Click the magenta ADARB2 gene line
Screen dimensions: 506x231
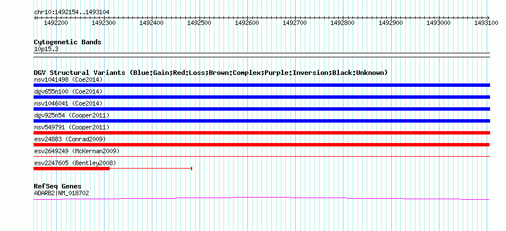point(262,198)
